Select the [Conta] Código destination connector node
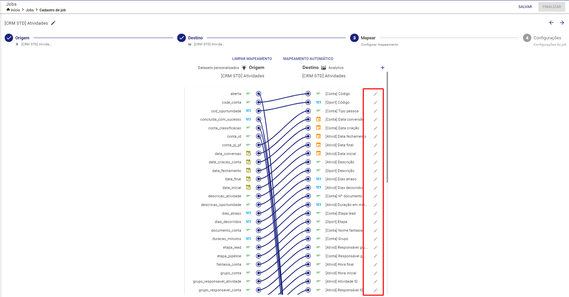Screen dimensions: 569x297 click(x=308, y=94)
